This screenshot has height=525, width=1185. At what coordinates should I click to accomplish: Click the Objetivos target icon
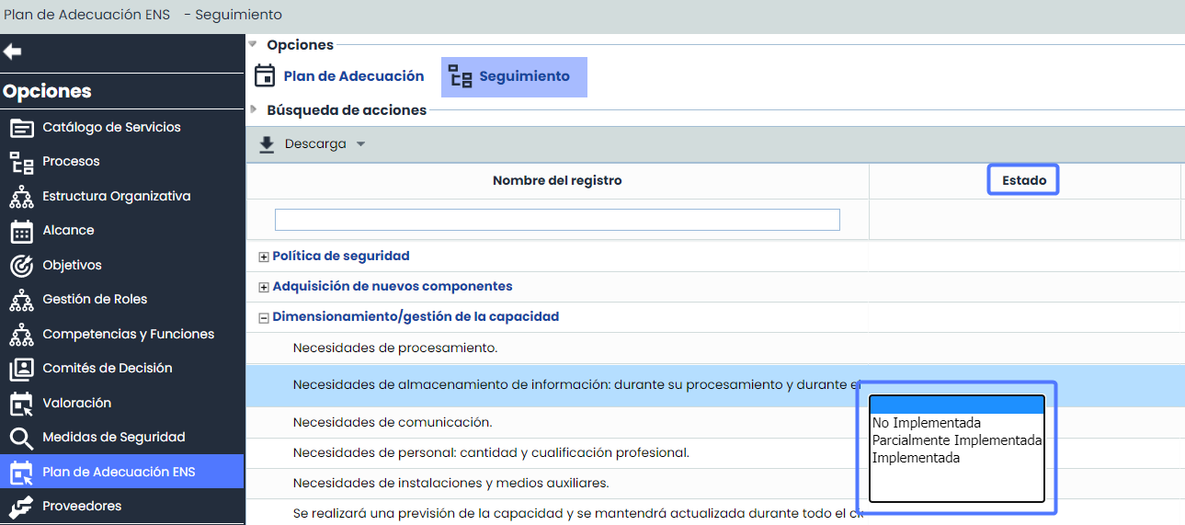click(x=21, y=266)
